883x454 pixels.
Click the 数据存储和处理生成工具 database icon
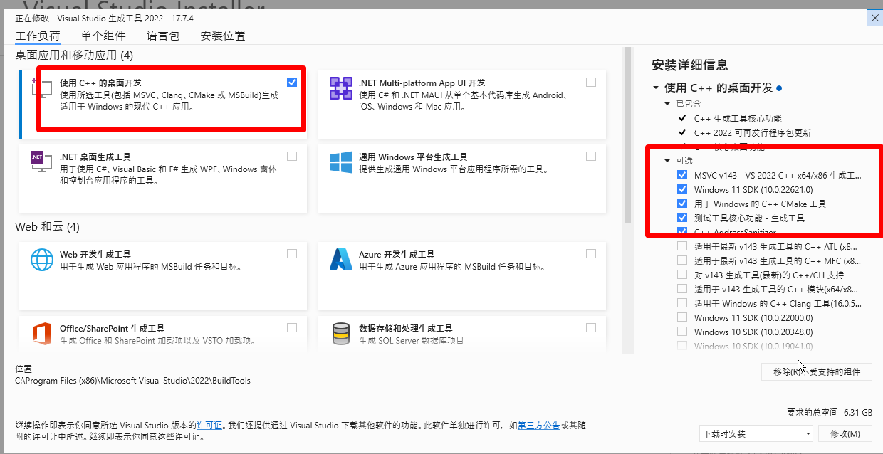click(x=341, y=334)
